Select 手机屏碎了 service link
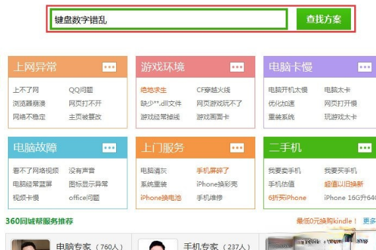 point(212,171)
